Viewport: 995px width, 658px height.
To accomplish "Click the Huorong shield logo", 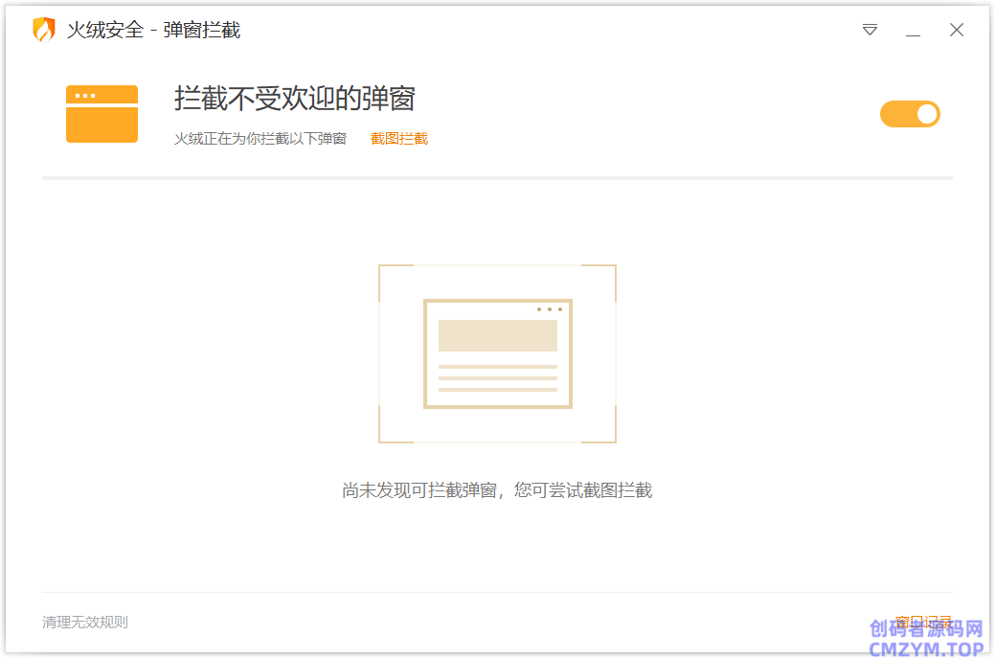I will [x=44, y=30].
